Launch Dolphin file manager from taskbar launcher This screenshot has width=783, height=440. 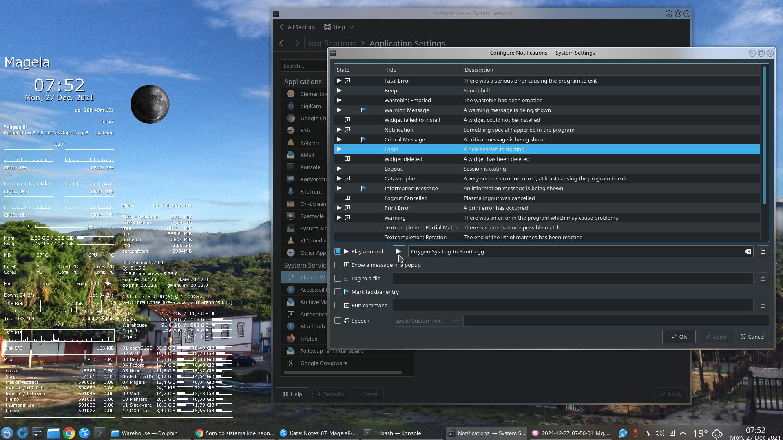pos(53,433)
